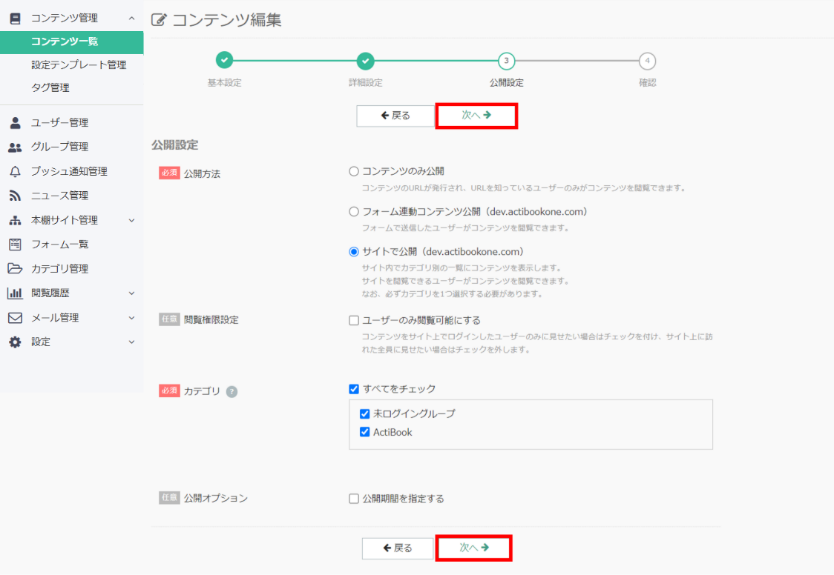Select フォーム連動コンテンツ公開 radio option
Viewport: 834px width, 575px height.
(x=354, y=212)
